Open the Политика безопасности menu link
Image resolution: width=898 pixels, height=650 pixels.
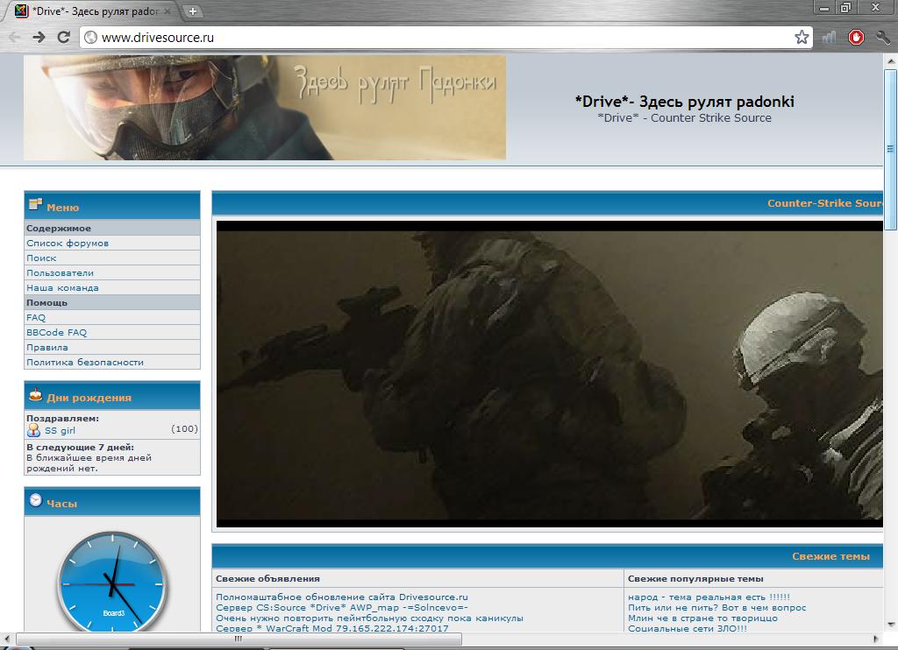point(85,362)
